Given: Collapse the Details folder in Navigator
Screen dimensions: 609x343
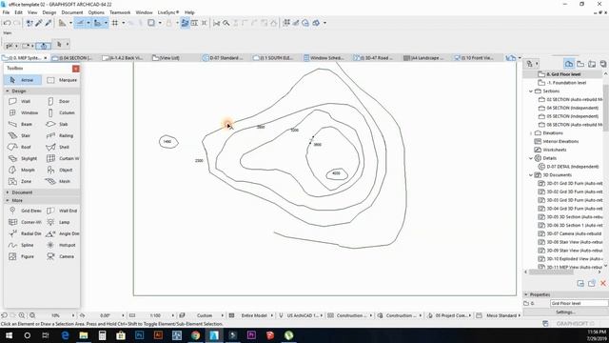Looking at the screenshot, I should coord(531,158).
